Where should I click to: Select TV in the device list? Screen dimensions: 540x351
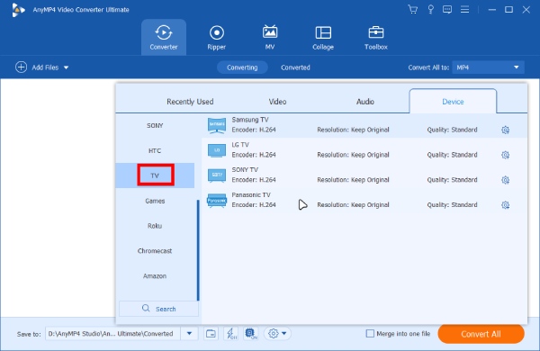click(x=155, y=175)
